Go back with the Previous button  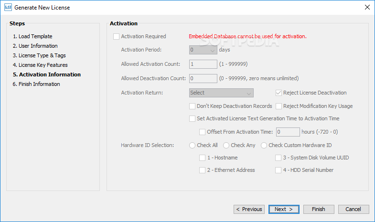pos(249,209)
